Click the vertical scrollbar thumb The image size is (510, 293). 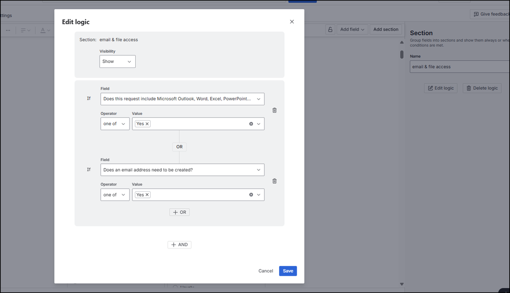(x=402, y=54)
